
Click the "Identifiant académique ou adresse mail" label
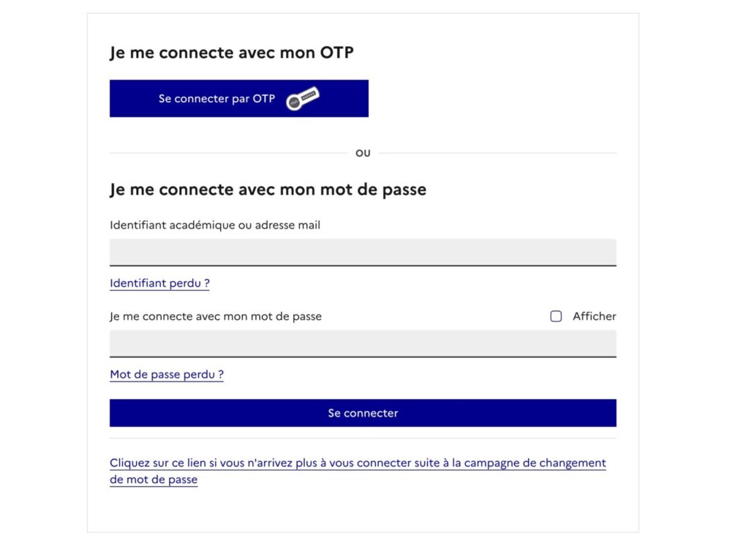[215, 225]
